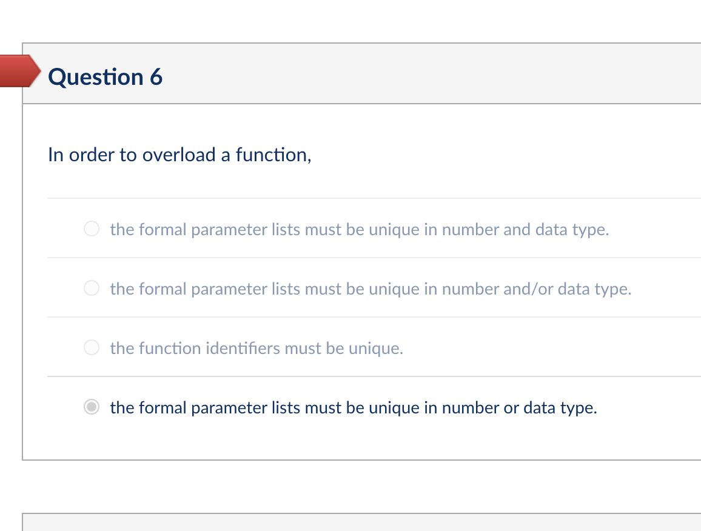Click the "Question 6" heading
Viewport: 701px width, 531px height.
coord(106,77)
